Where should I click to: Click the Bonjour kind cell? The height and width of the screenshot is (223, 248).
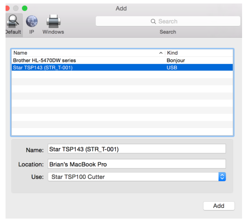click(x=176, y=60)
